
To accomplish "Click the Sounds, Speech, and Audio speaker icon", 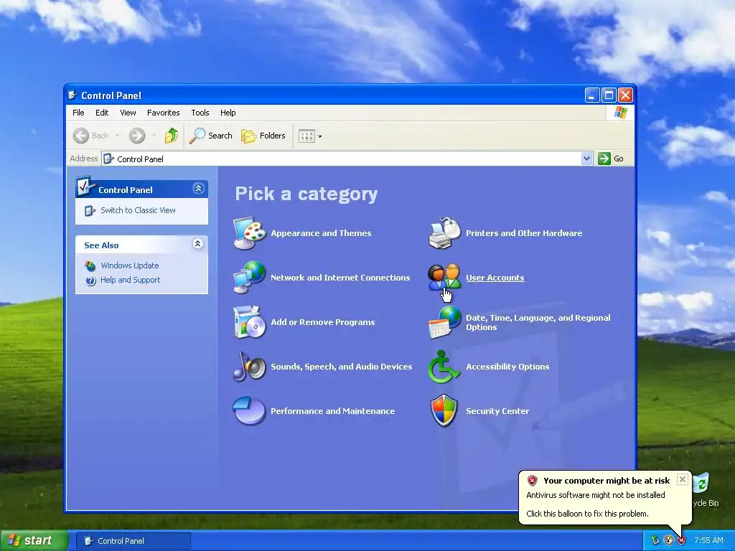I will (250, 367).
